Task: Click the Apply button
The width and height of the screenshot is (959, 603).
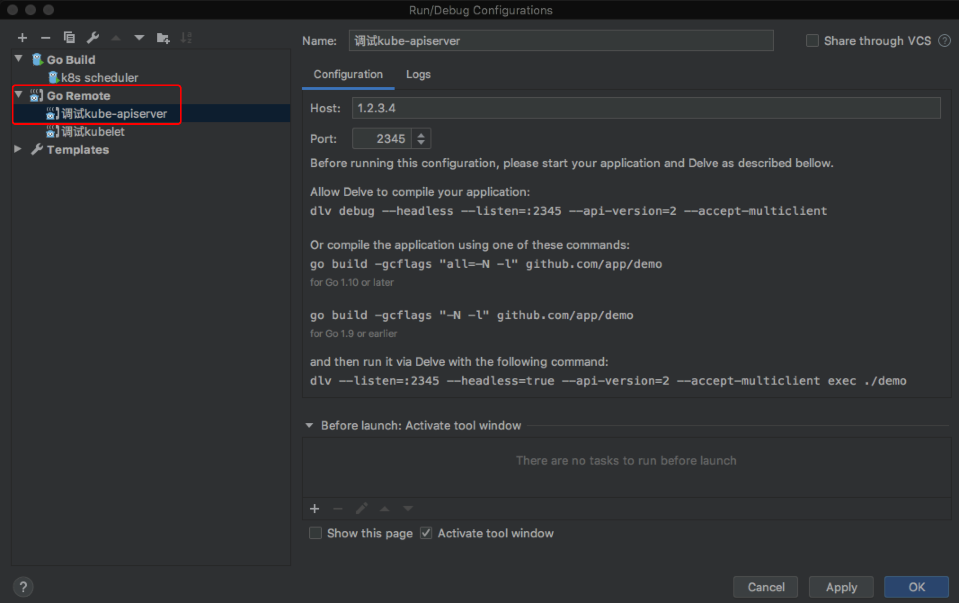Action: click(841, 587)
